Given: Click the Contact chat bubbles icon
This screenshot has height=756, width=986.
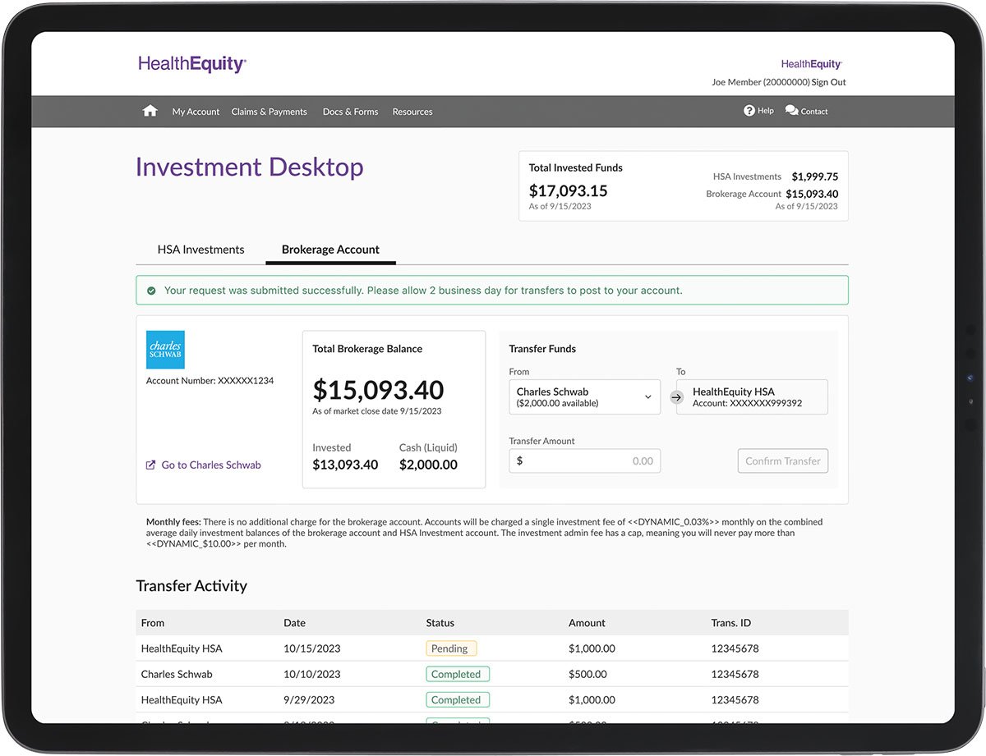Looking at the screenshot, I should click(x=791, y=111).
